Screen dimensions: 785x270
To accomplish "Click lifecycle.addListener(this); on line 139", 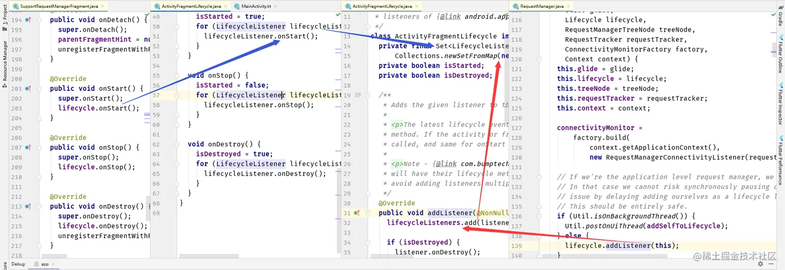I will pyautogui.click(x=622, y=246).
